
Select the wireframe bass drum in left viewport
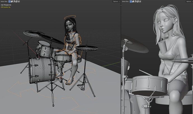[x=42, y=71]
